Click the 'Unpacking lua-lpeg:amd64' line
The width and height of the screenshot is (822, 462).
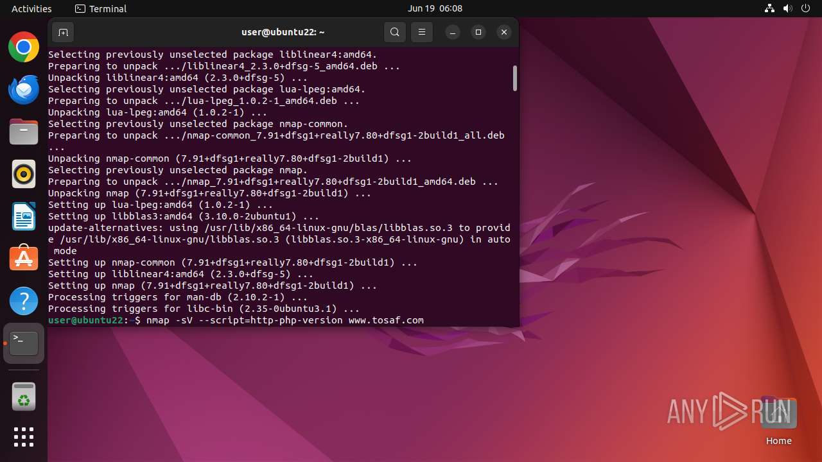point(157,112)
